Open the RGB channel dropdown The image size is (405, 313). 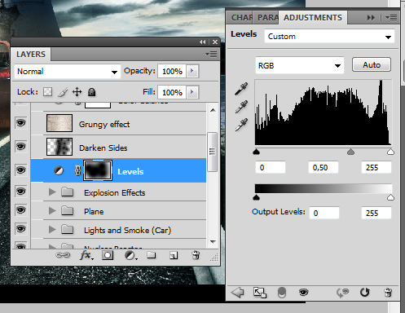point(299,65)
